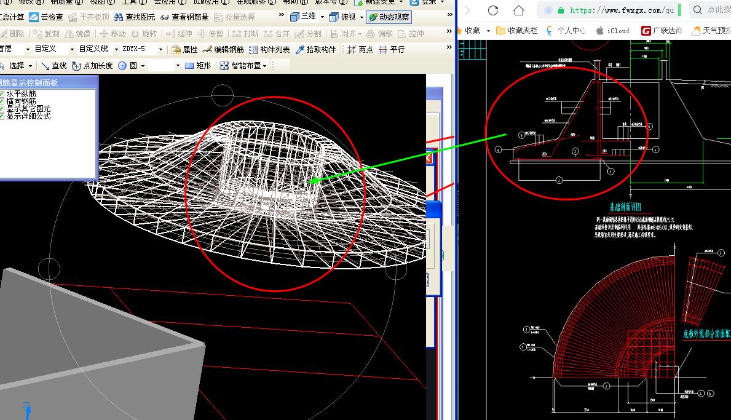Open the 工具 menu

click(x=134, y=2)
